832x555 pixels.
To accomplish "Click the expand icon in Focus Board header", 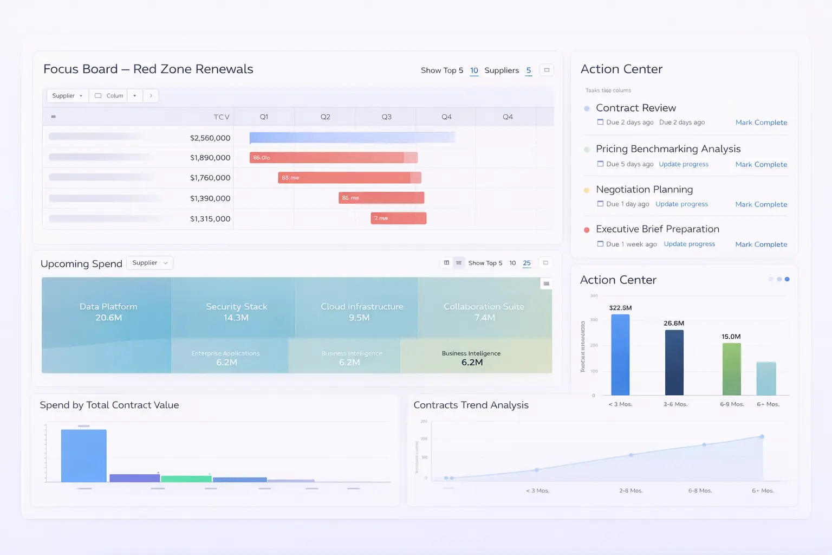I will pos(547,70).
